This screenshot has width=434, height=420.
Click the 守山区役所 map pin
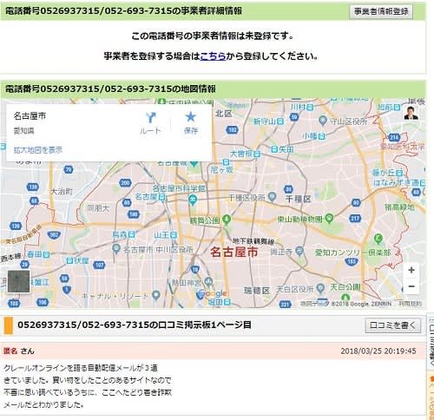pyautogui.click(x=322, y=121)
